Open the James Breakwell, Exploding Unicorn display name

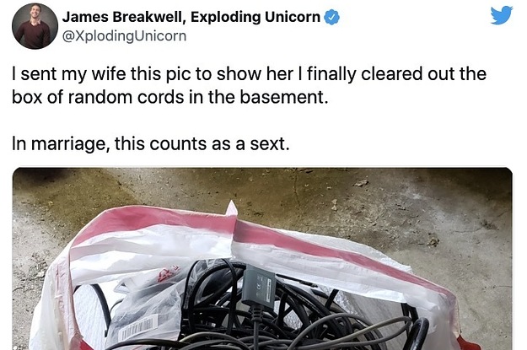[191, 17]
